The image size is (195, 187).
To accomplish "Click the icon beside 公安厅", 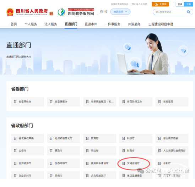I will click(15, 151).
